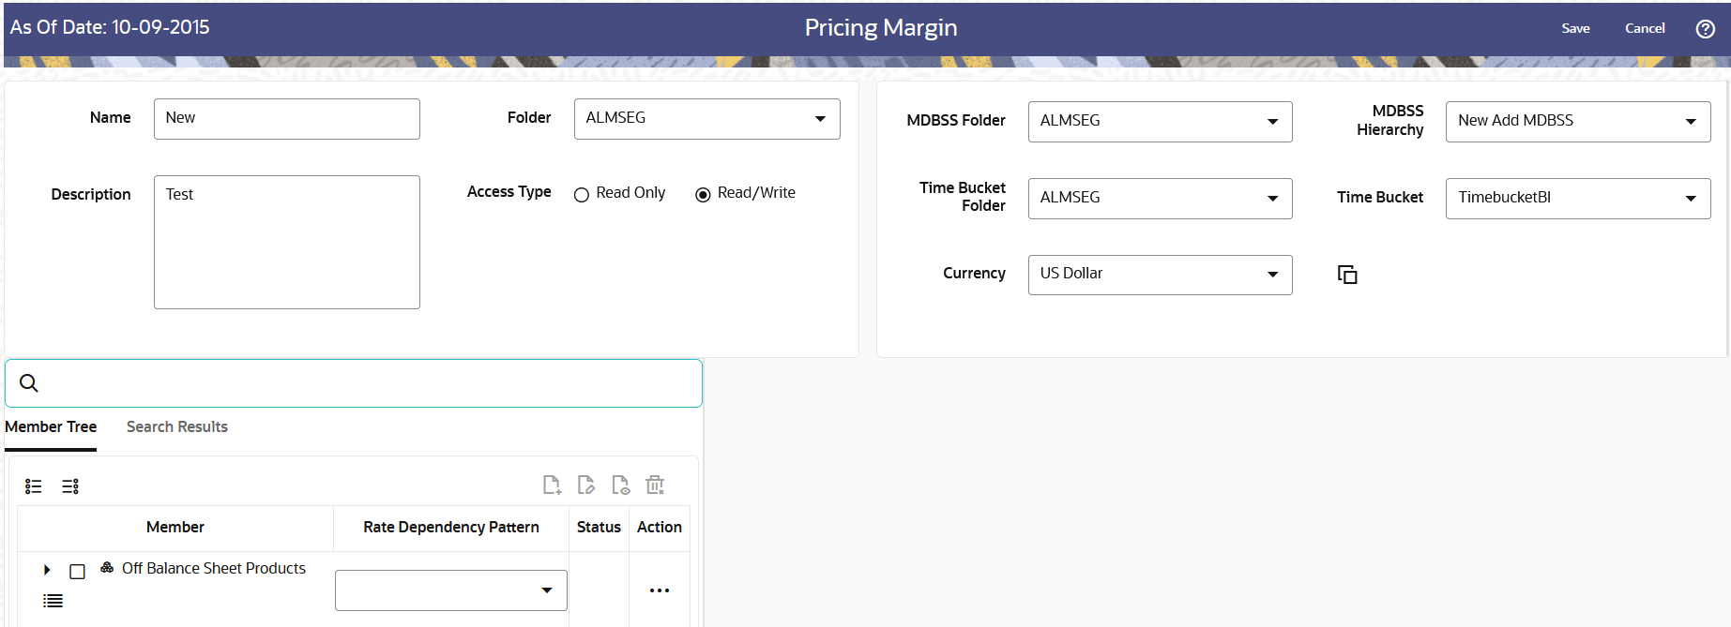Click the copy icon beside Currency
This screenshot has height=627, width=1731.
click(x=1347, y=275)
